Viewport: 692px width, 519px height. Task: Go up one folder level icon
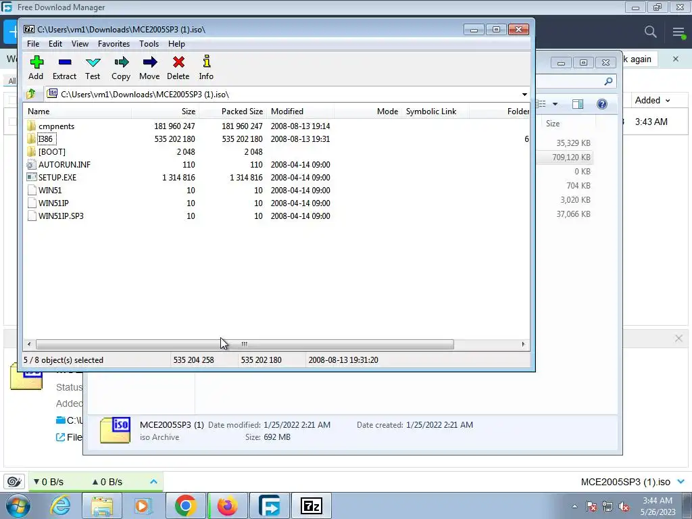tap(31, 94)
